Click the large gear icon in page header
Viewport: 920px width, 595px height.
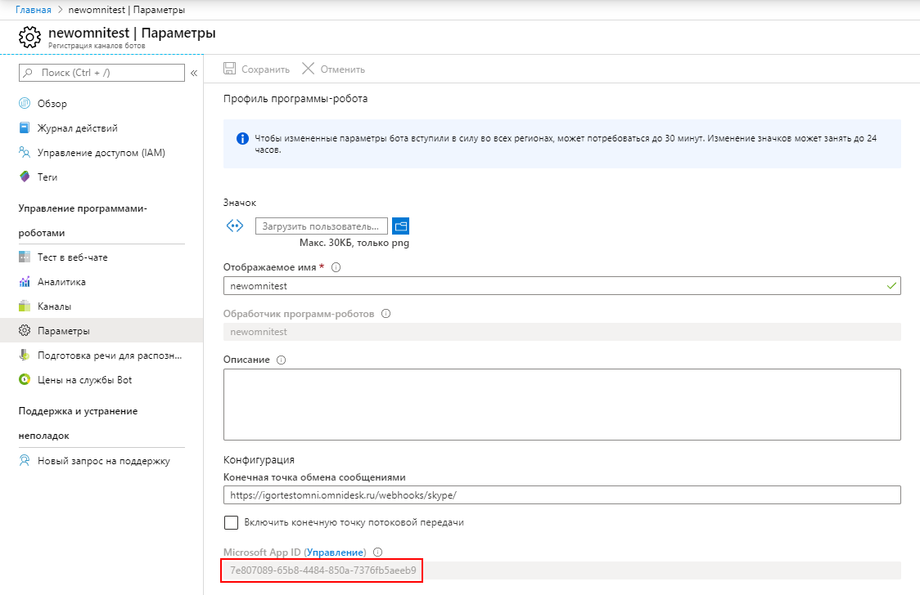point(30,37)
